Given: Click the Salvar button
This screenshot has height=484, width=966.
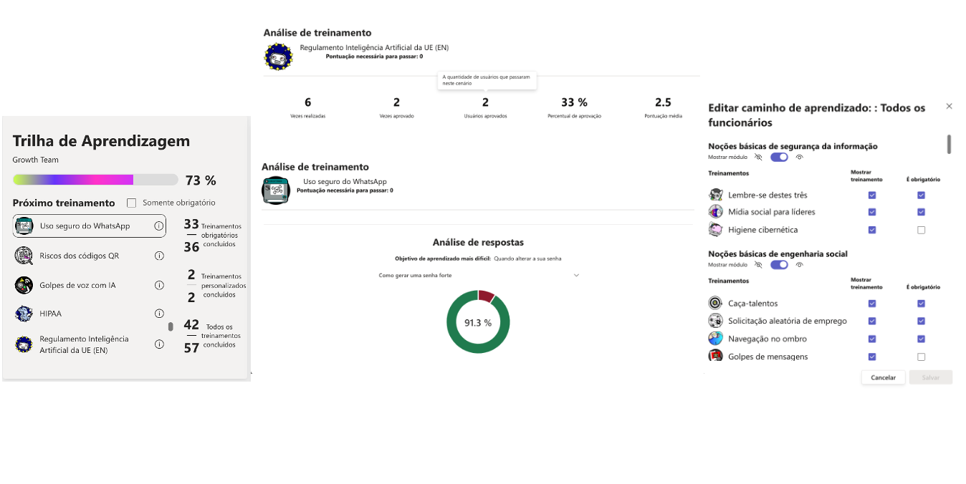Looking at the screenshot, I should pyautogui.click(x=931, y=377).
